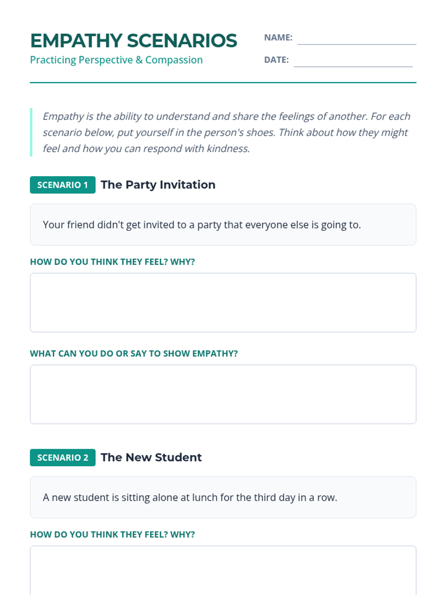This screenshot has width=446, height=595.
Task: Click the DATE: label
Action: 276,60
